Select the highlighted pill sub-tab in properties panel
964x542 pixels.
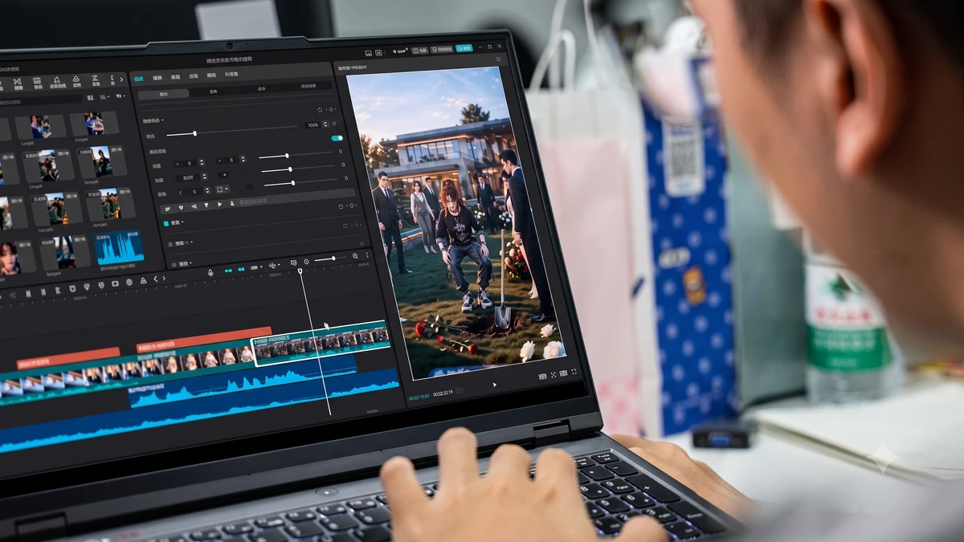tap(164, 93)
